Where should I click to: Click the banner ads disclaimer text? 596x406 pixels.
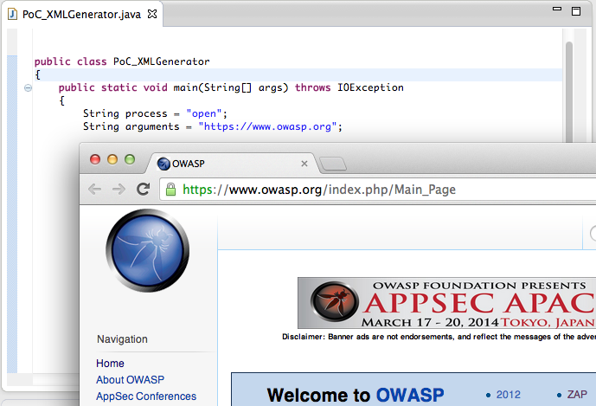pyautogui.click(x=439, y=337)
